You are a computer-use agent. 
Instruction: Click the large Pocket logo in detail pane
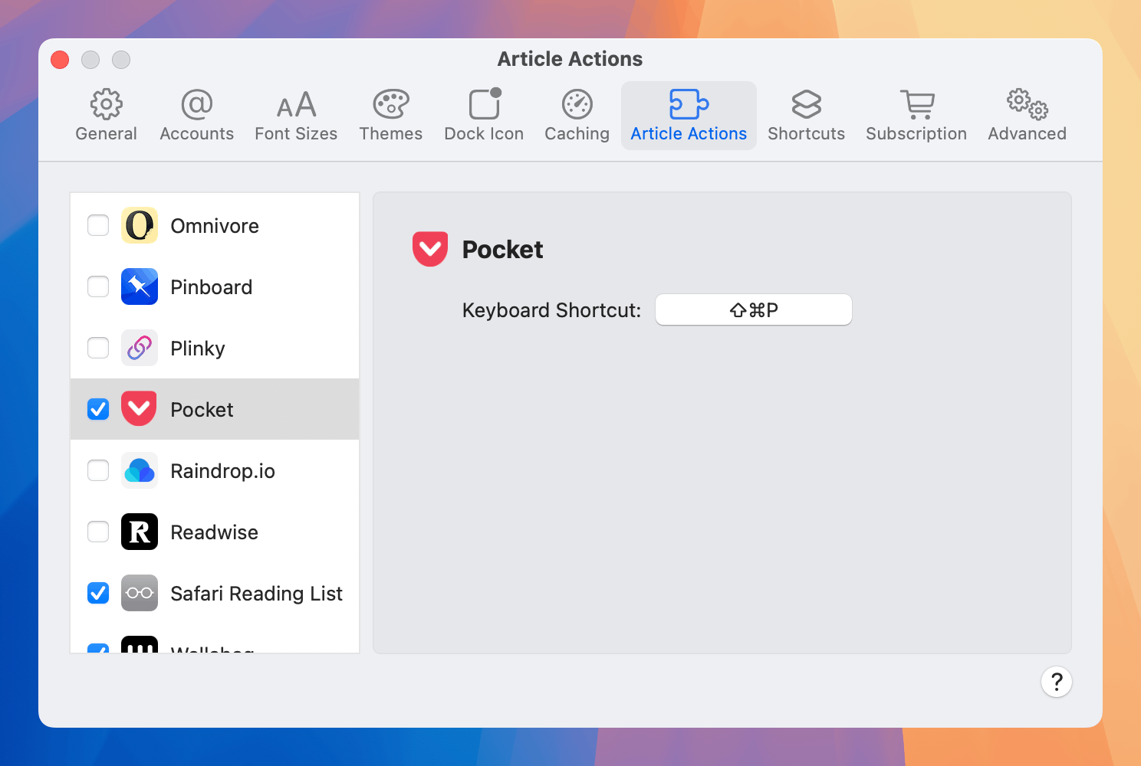coord(430,249)
